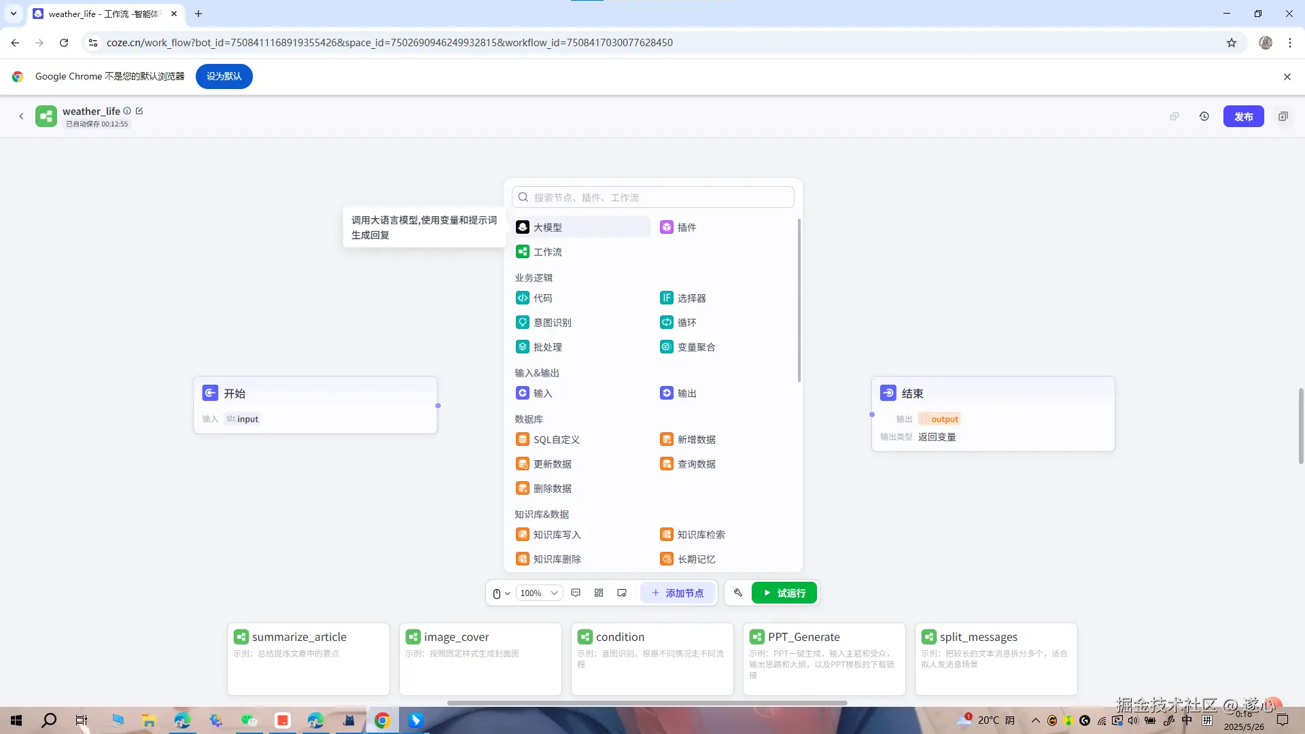Click the comment icon in bottom toolbar
The image size is (1305, 734).
click(576, 593)
